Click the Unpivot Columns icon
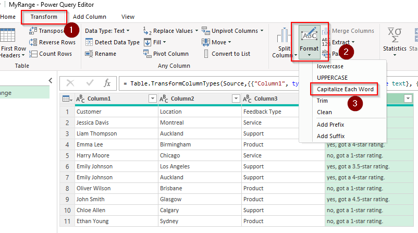This screenshot has height=233, width=418. [x=205, y=31]
